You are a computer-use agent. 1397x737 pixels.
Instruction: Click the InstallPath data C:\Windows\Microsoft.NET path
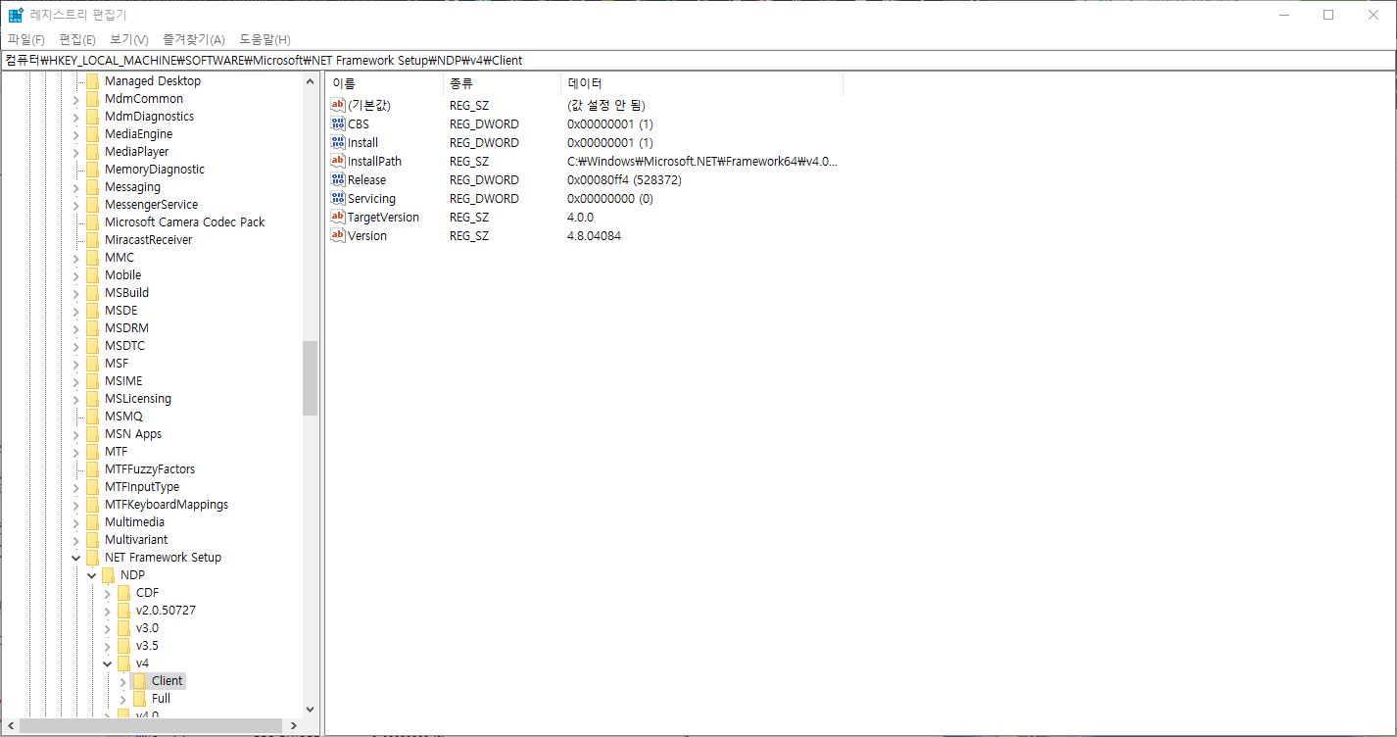point(702,161)
